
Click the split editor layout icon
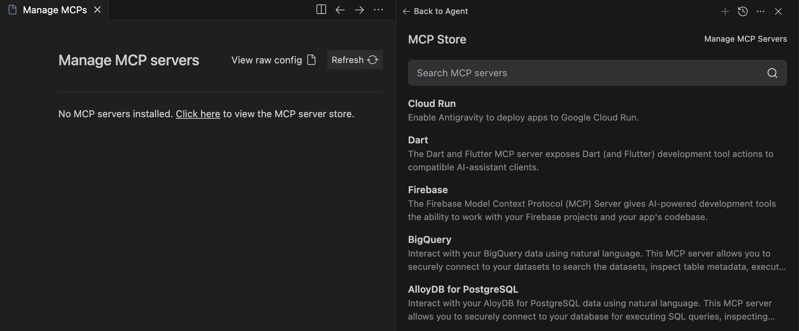coord(321,10)
